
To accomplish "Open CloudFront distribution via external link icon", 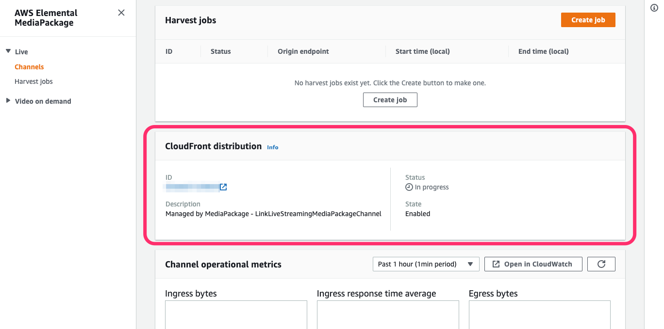I will pos(223,187).
